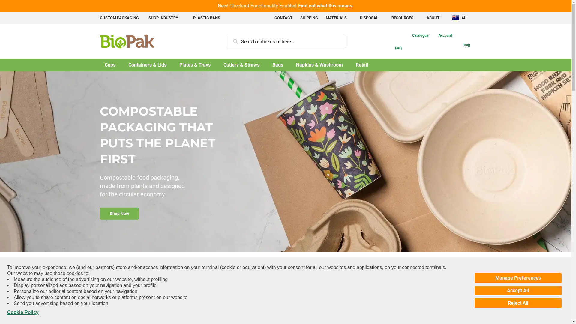Expand the RESOURCES dropdown
576x324 pixels.
pos(402,18)
